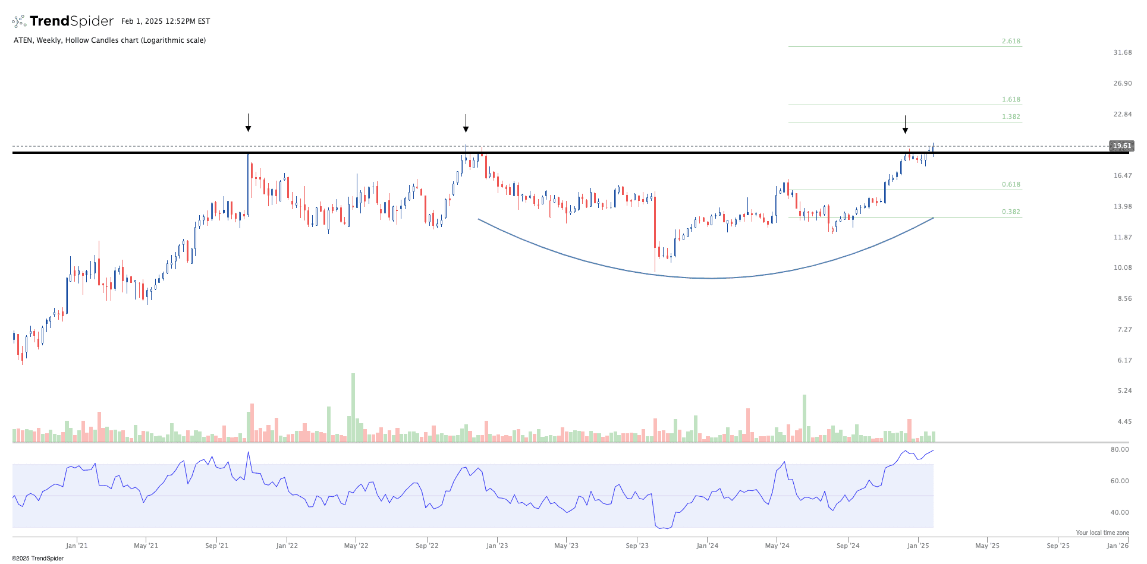
Task: Click the first black arrow near Nov 2021
Action: coord(249,123)
